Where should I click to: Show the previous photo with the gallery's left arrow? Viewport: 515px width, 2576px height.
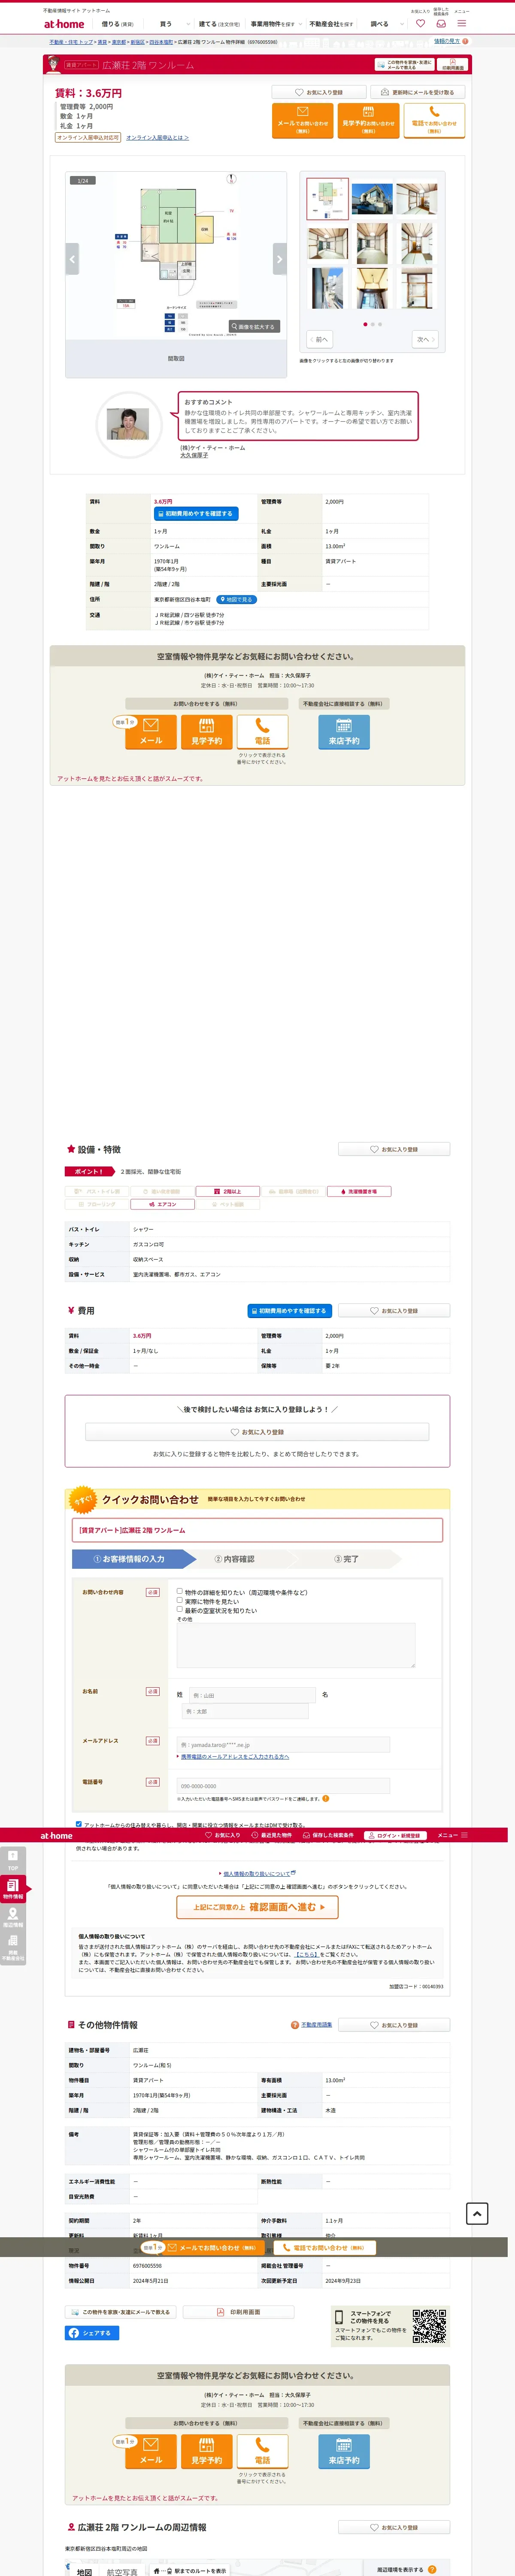(x=72, y=259)
